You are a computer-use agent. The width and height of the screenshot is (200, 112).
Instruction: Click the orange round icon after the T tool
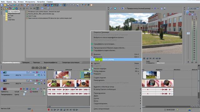[92, 5]
